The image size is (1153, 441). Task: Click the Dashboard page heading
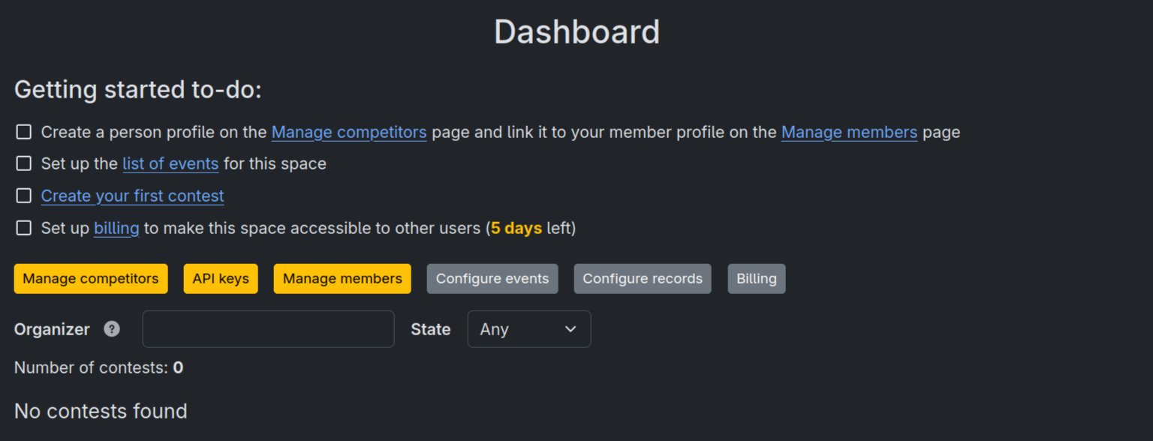[x=576, y=32]
